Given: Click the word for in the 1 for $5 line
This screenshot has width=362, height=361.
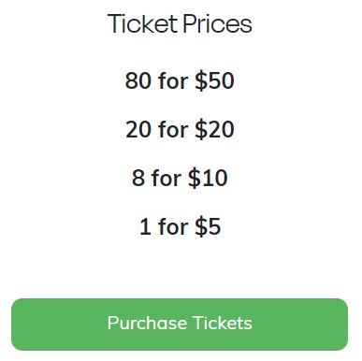Looking at the screenshot, I should (173, 226).
